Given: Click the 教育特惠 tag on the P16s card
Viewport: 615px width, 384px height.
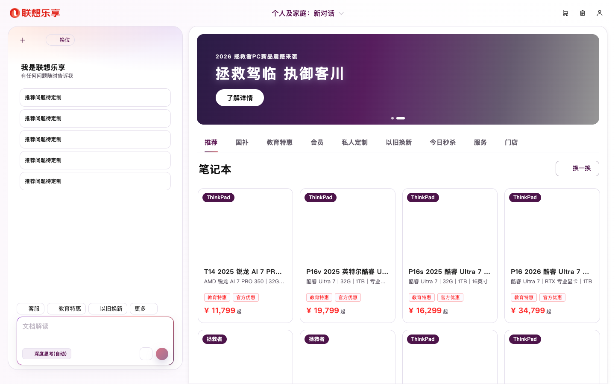Looking at the screenshot, I should (x=422, y=297).
